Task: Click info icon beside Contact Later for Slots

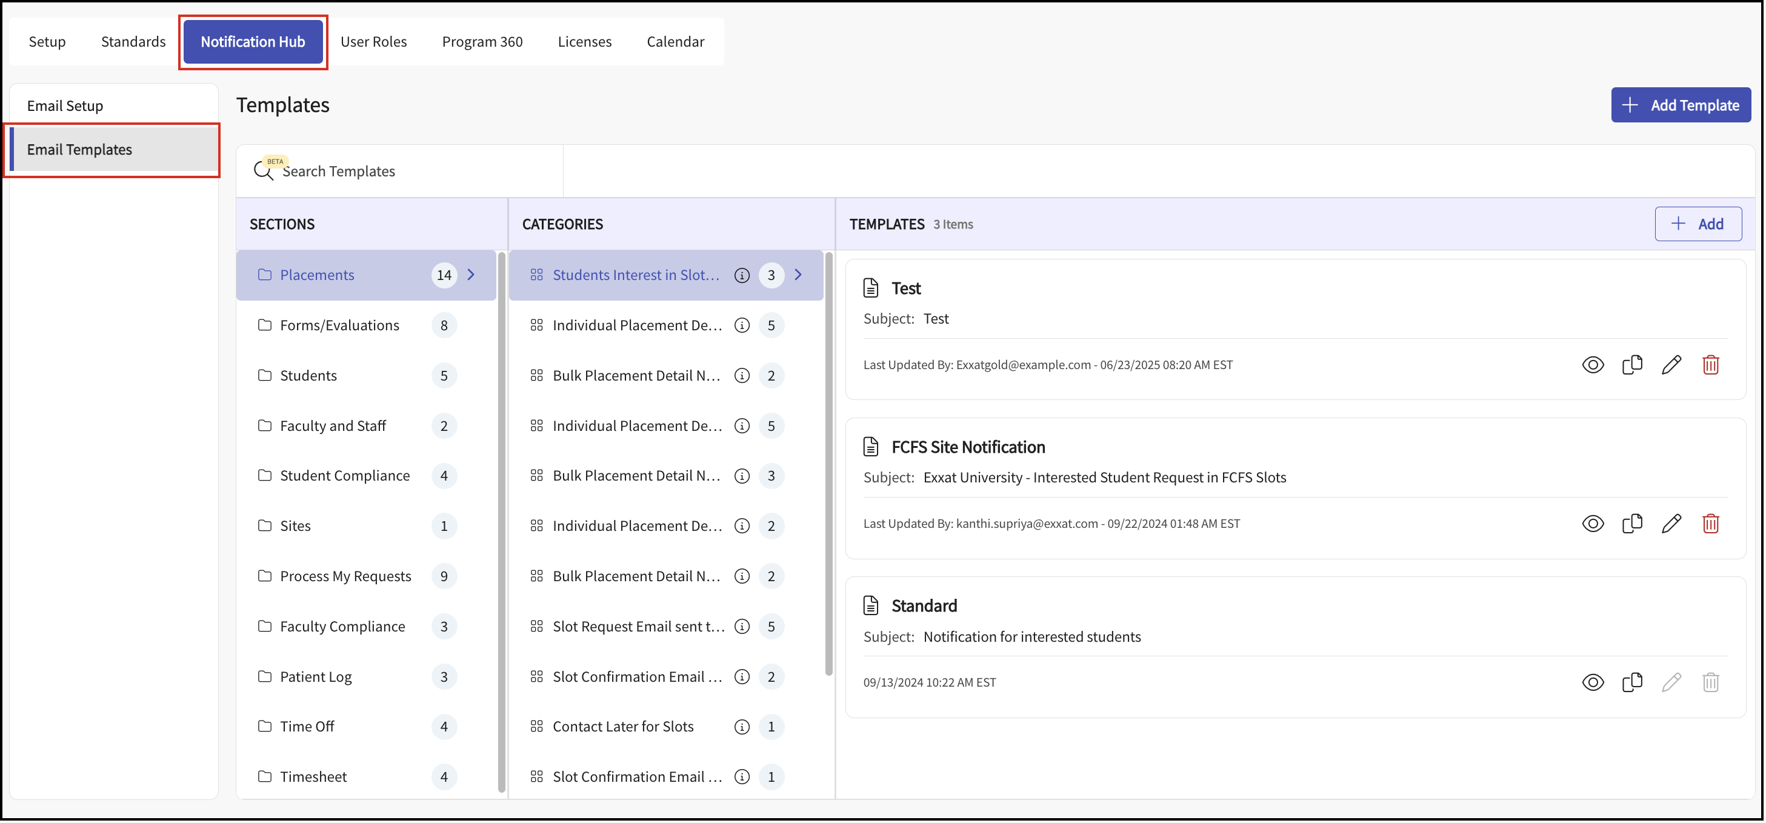Action: [x=742, y=727]
